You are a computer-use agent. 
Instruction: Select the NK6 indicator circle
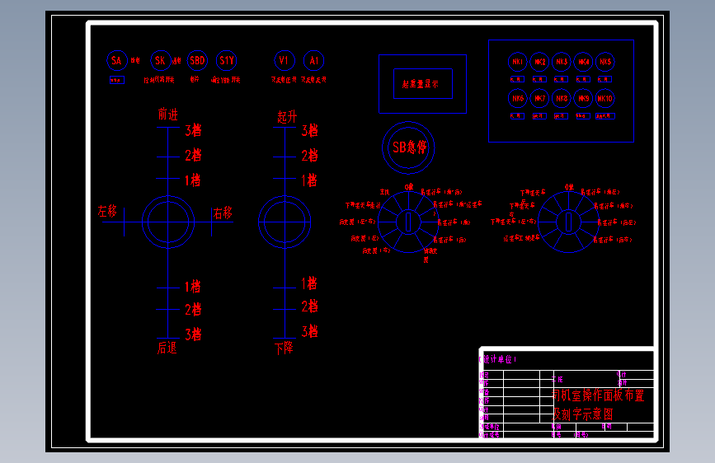pos(518,98)
